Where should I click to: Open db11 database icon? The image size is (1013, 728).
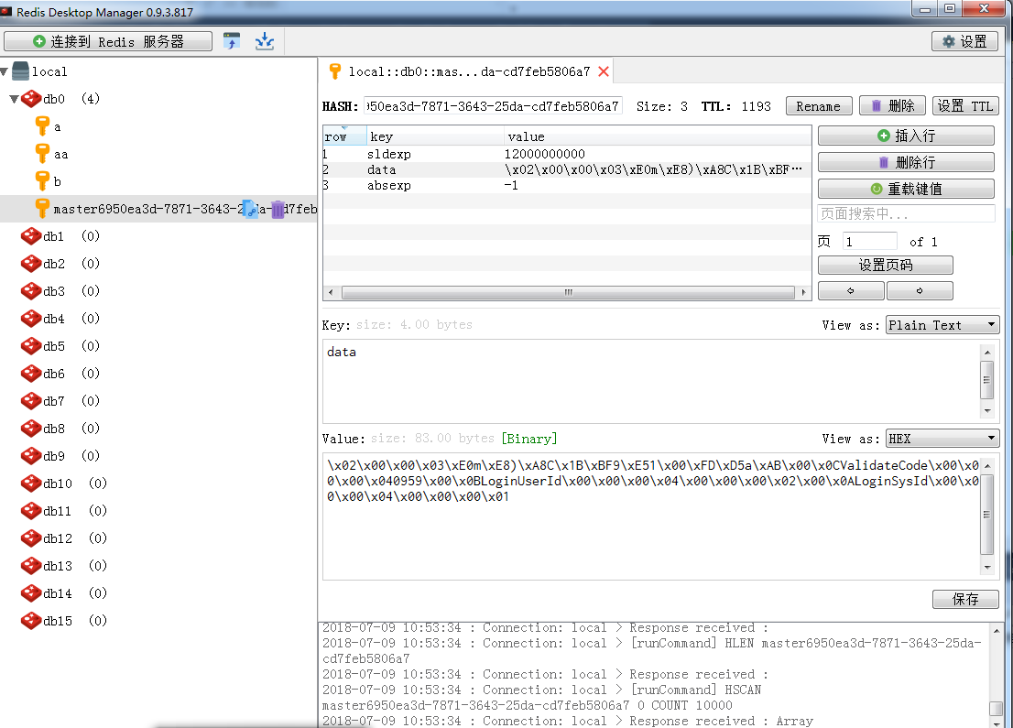pos(31,511)
